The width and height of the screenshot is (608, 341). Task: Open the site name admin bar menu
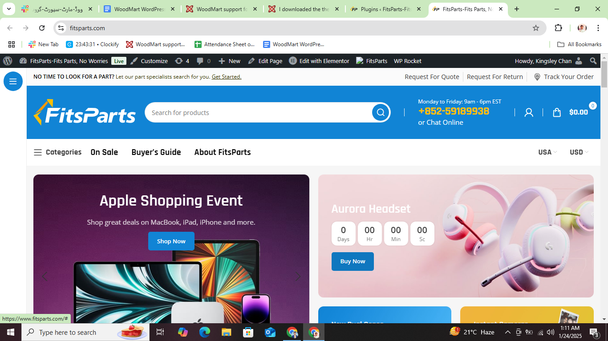click(64, 61)
